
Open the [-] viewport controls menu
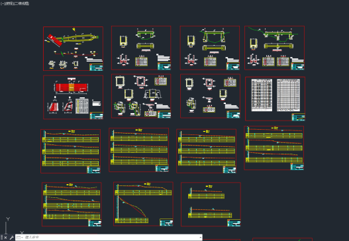(2, 3)
